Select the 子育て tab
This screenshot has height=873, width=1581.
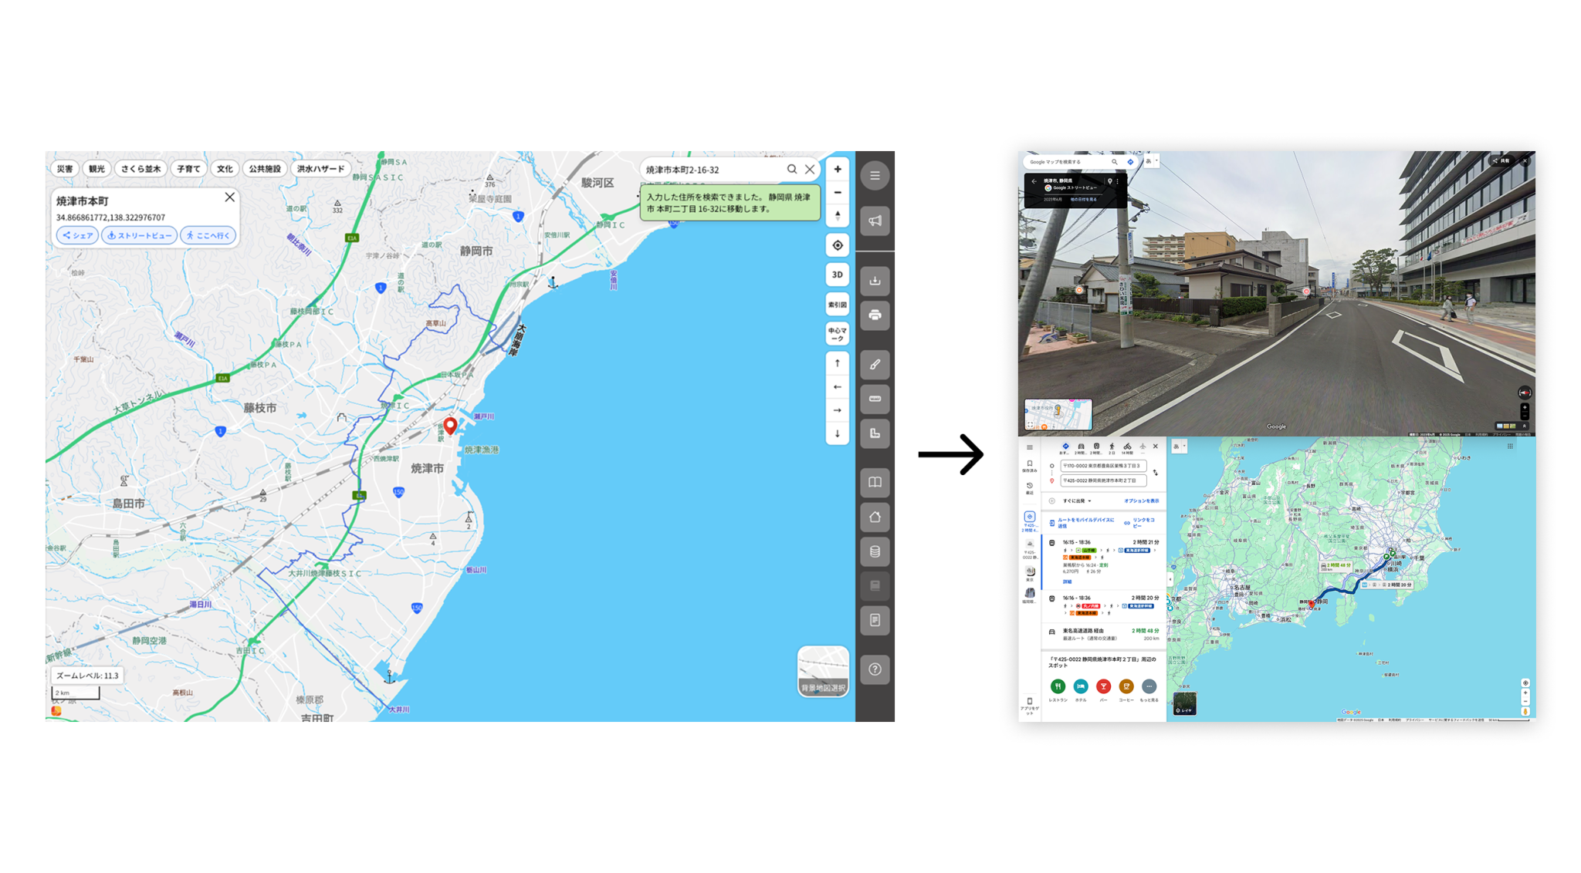pyautogui.click(x=188, y=168)
